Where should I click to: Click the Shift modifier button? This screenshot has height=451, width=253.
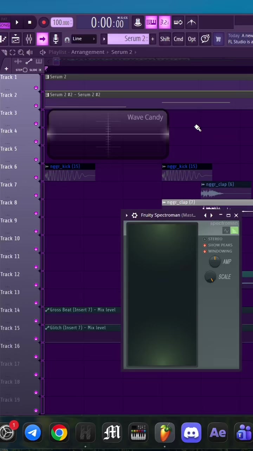pyautogui.click(x=165, y=39)
